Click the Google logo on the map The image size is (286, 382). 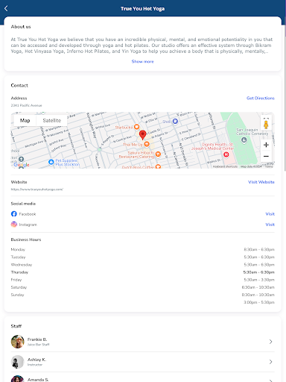(22, 165)
